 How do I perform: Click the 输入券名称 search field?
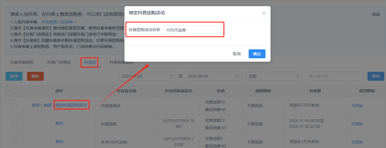click(x=335, y=76)
